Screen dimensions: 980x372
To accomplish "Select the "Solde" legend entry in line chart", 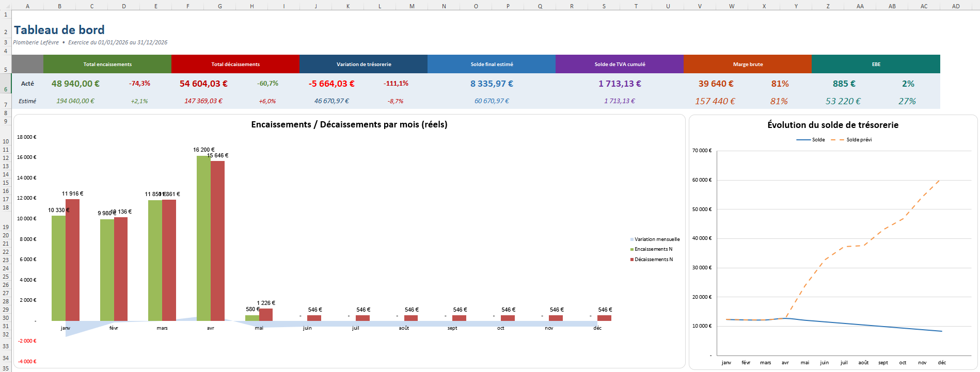I will (x=811, y=140).
